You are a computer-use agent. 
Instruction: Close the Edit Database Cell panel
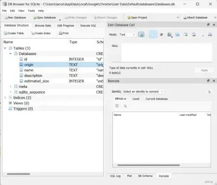pyautogui.click(x=214, y=25)
